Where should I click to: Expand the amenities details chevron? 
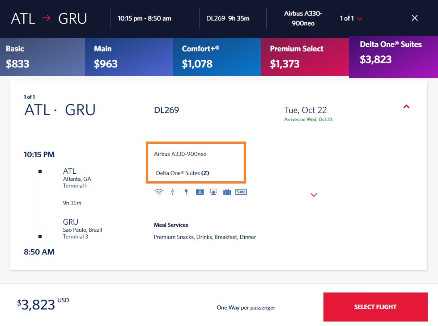[x=314, y=195]
